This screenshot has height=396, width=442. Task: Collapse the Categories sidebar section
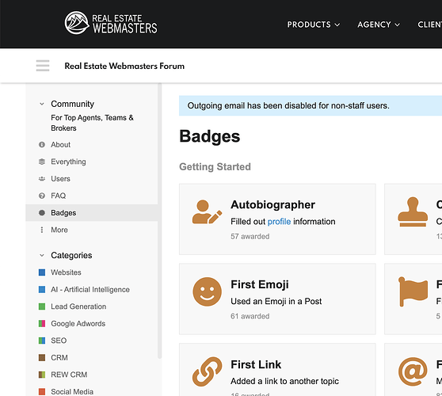[x=42, y=255]
